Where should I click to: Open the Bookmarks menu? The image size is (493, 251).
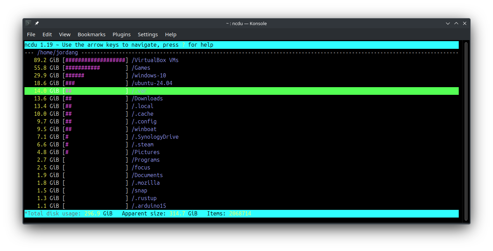(x=92, y=35)
